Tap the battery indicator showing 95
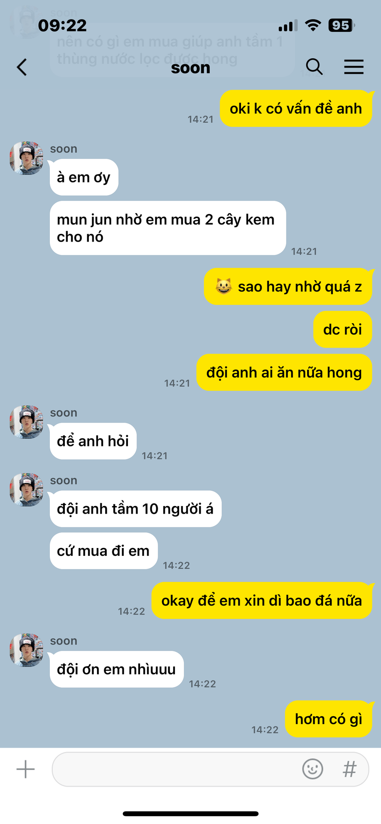 click(341, 25)
